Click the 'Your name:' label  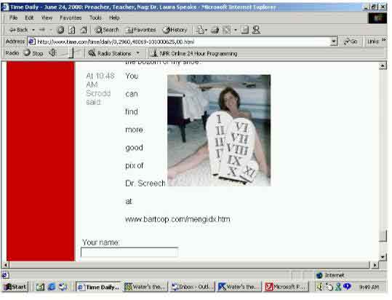coord(101,242)
